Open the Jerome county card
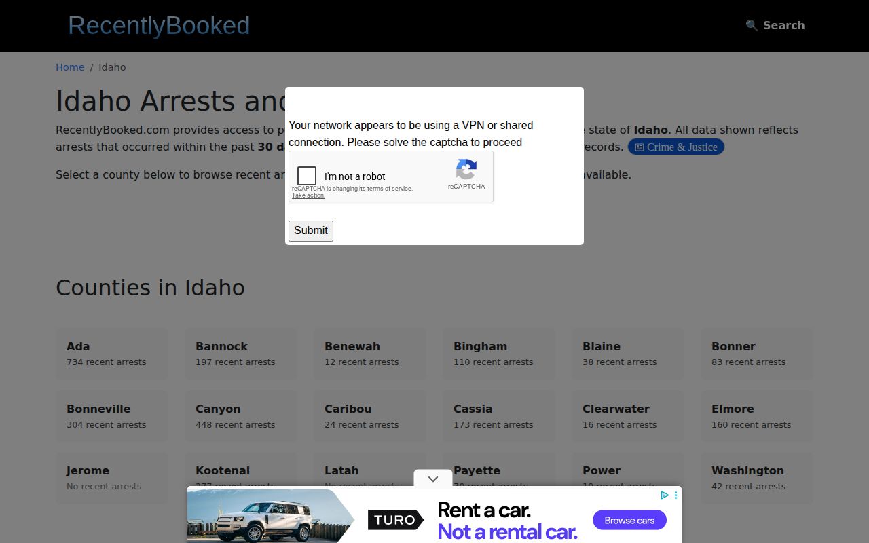 click(112, 478)
